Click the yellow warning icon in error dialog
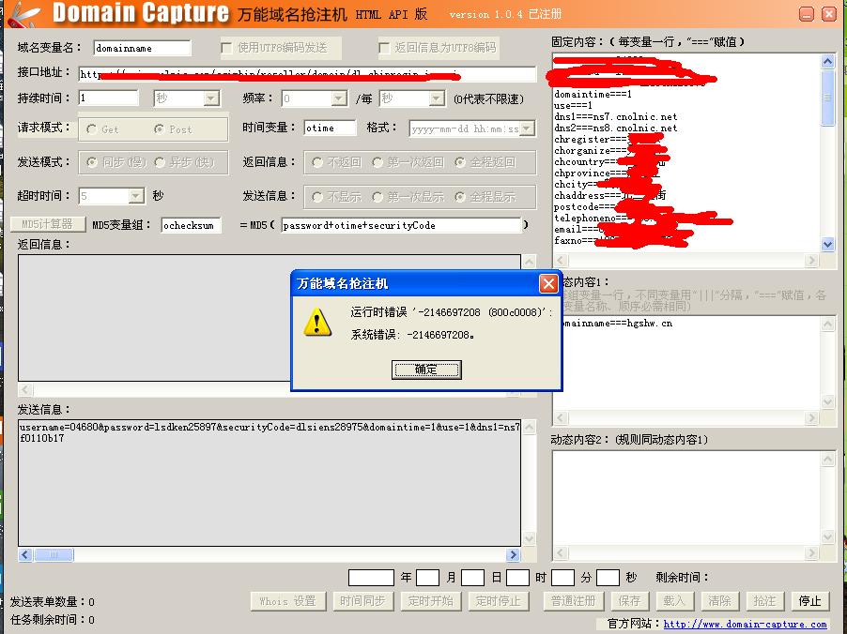 click(x=318, y=324)
